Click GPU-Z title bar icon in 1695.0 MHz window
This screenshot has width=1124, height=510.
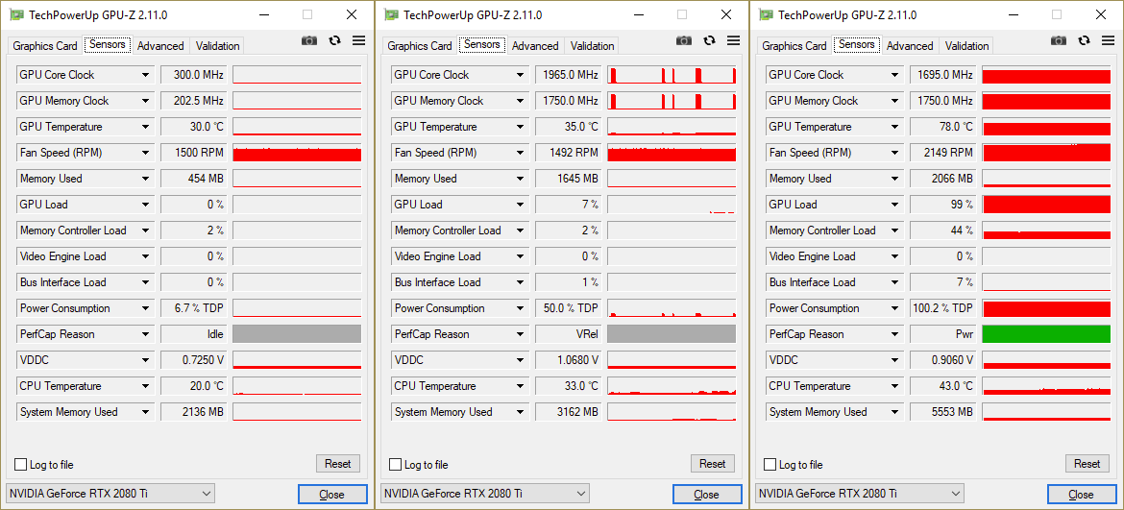pyautogui.click(x=766, y=14)
